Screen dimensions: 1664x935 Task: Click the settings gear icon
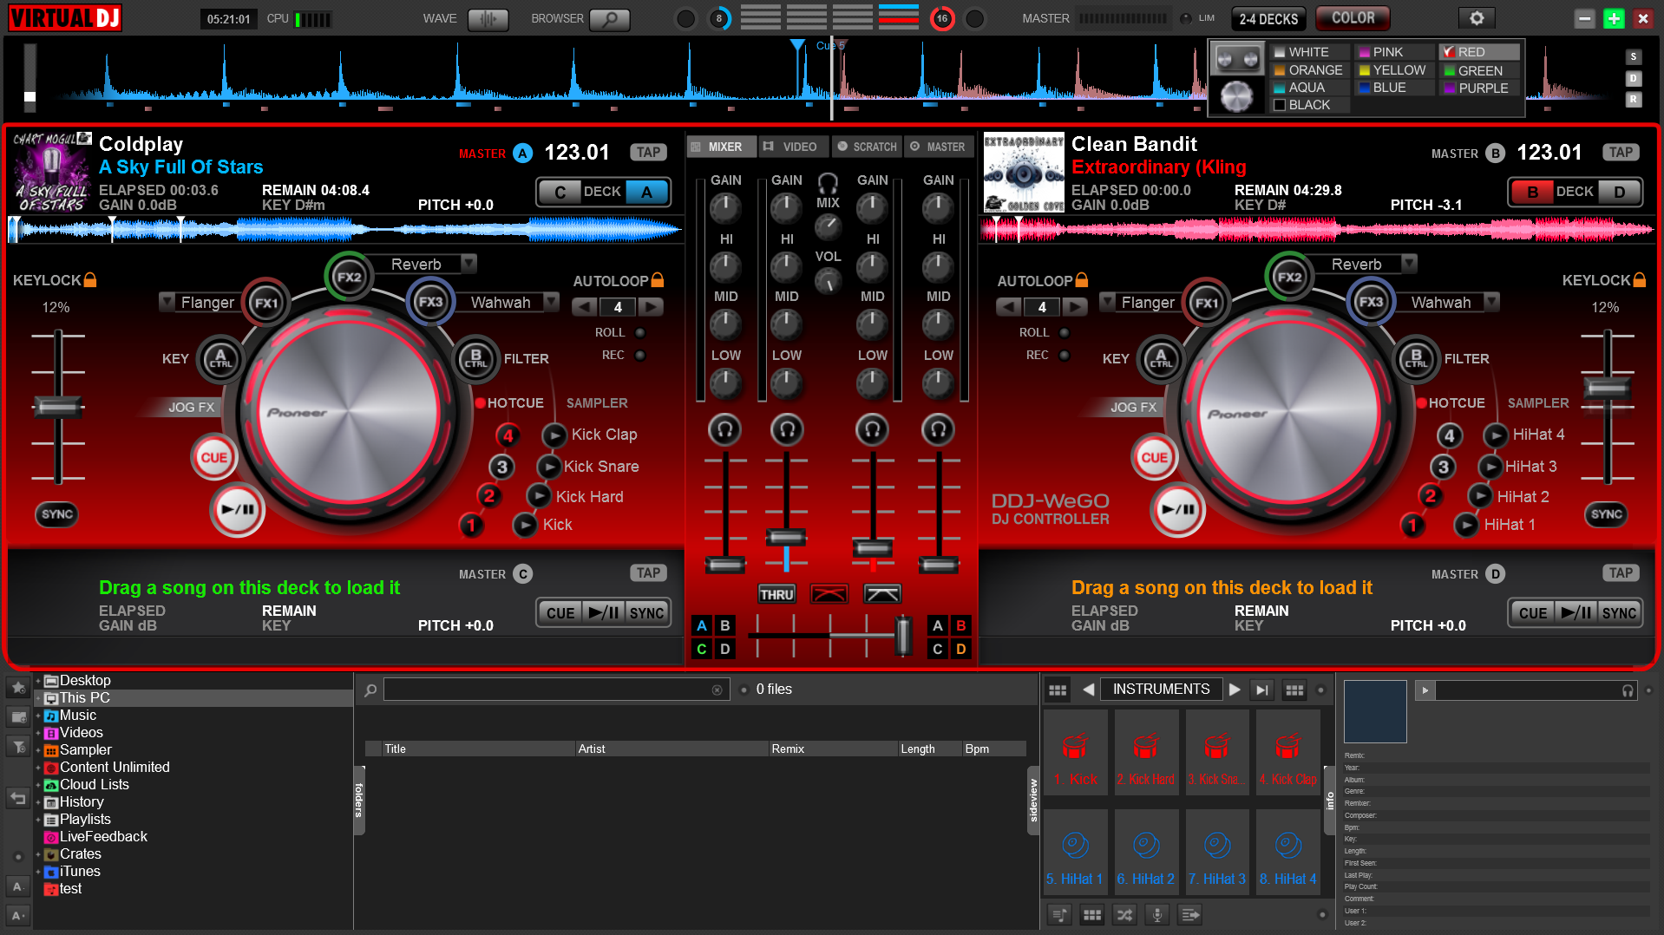(x=1477, y=18)
